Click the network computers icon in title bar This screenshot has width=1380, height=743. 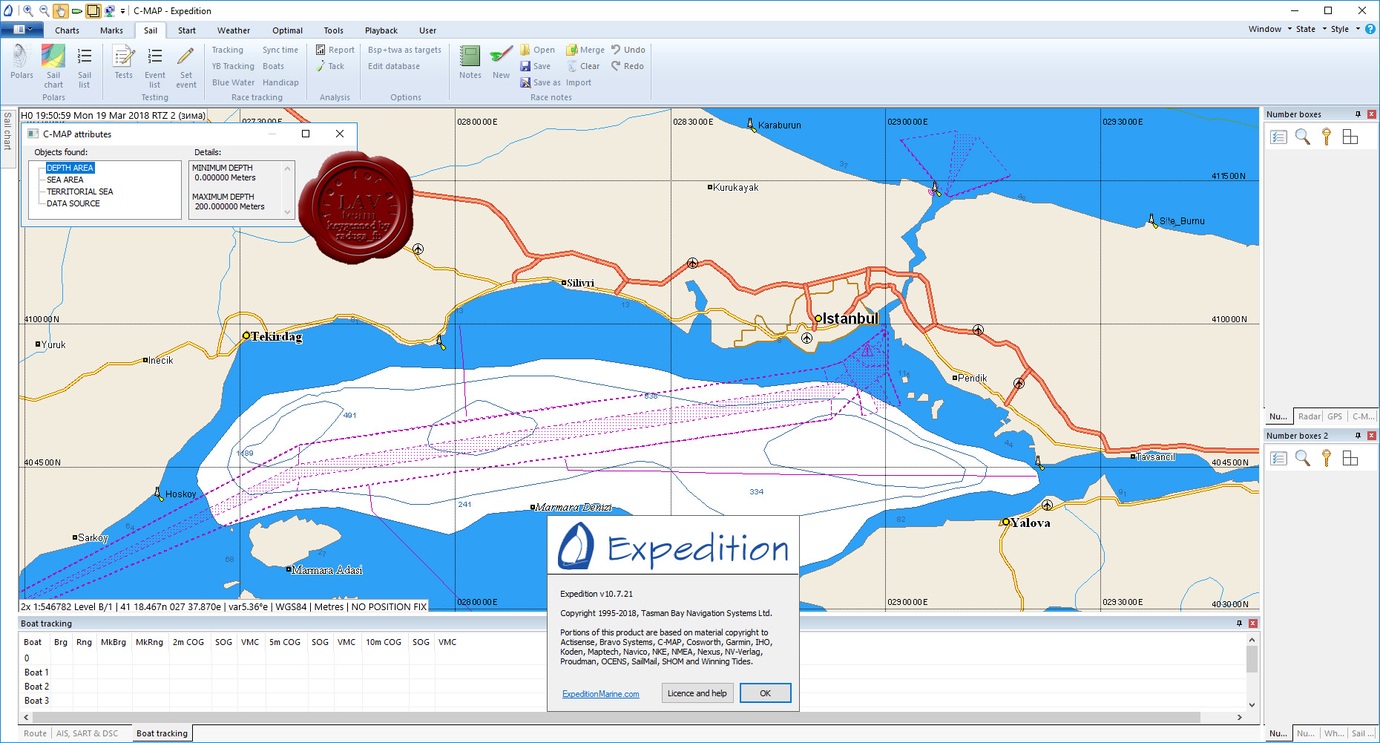point(110,10)
